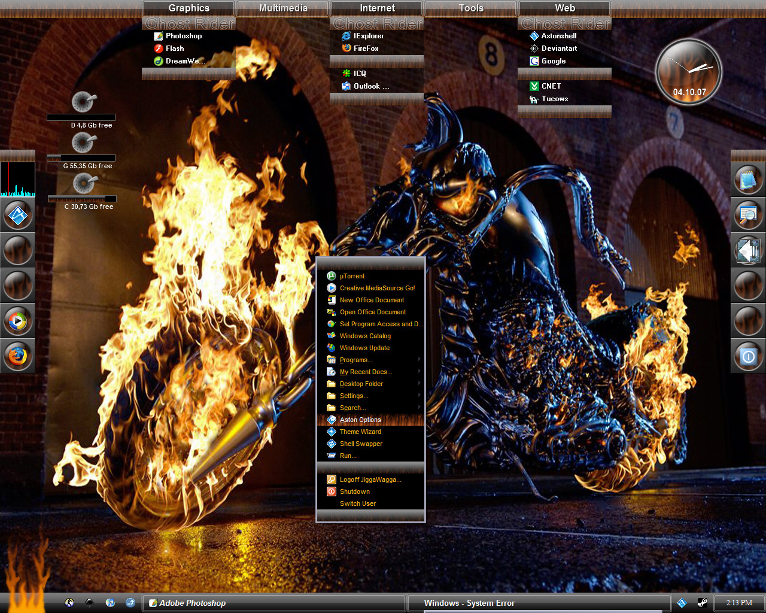Click Switch User in the menu
The image size is (766, 613).
[x=370, y=503]
